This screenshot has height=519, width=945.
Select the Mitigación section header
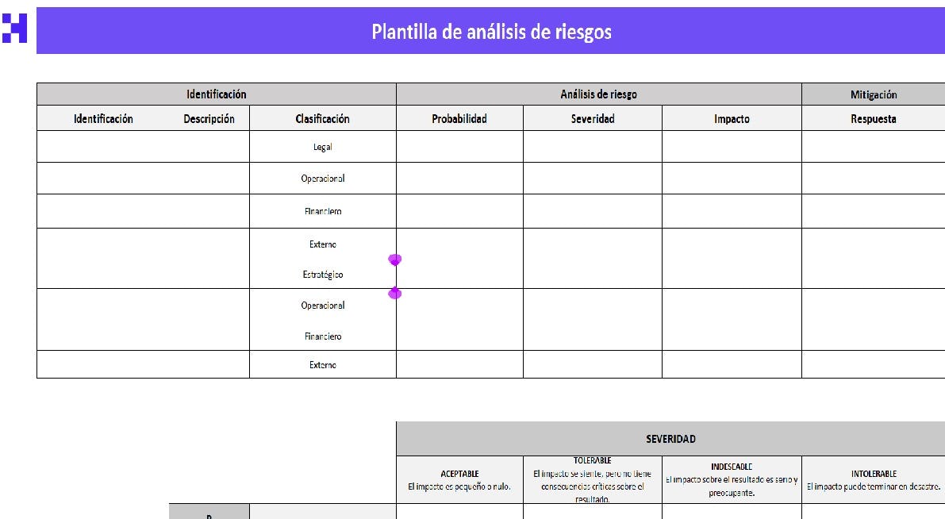(x=873, y=94)
